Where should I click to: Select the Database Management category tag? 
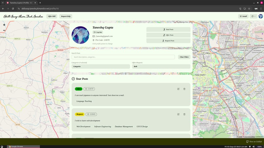pos(124,126)
